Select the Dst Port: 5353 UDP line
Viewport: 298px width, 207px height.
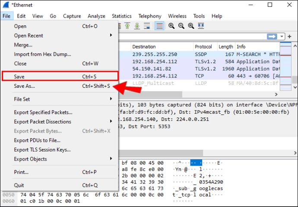pos(208,127)
